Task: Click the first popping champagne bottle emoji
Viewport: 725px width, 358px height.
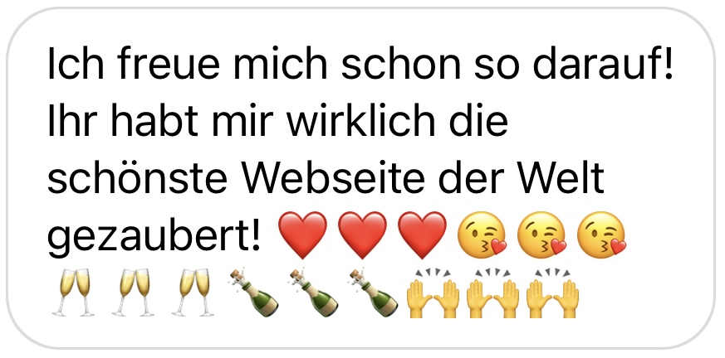Action: [254, 293]
